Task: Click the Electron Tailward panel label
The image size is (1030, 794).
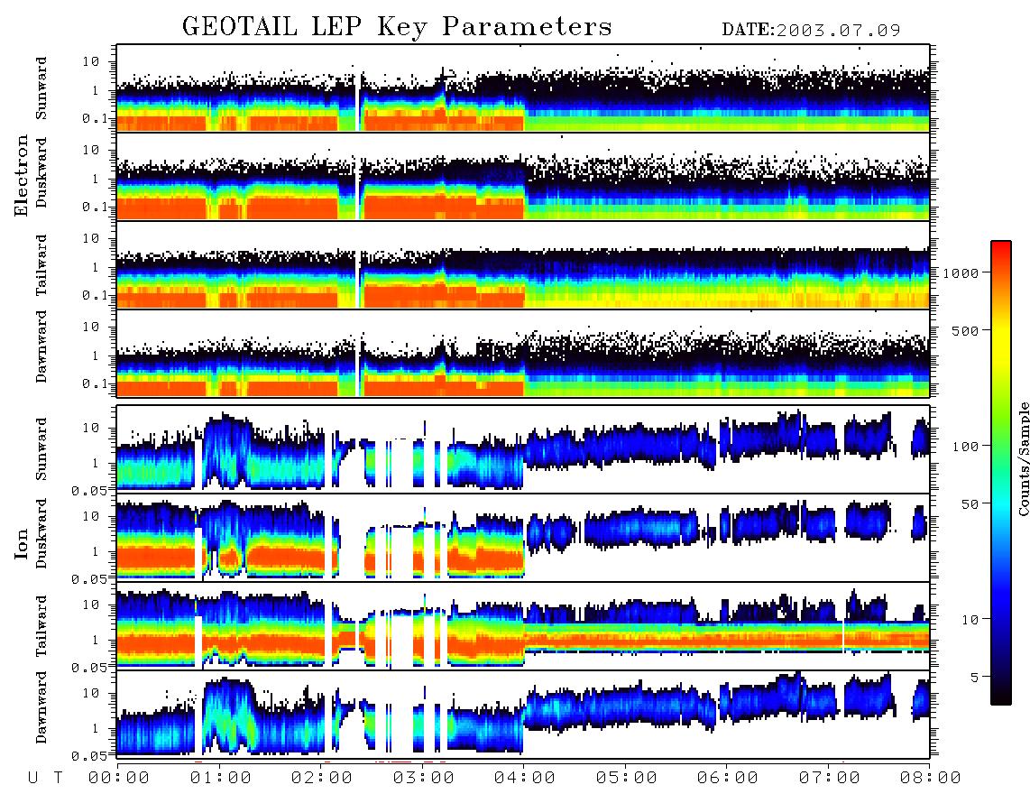Action: point(41,265)
